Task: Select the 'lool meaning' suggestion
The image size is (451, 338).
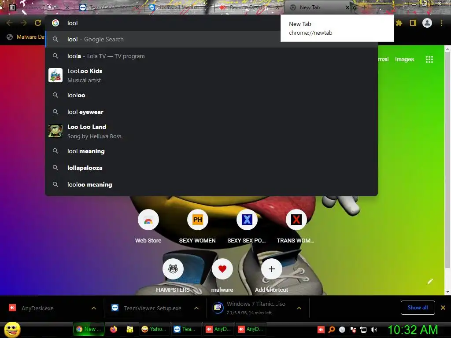Action: [x=211, y=151]
